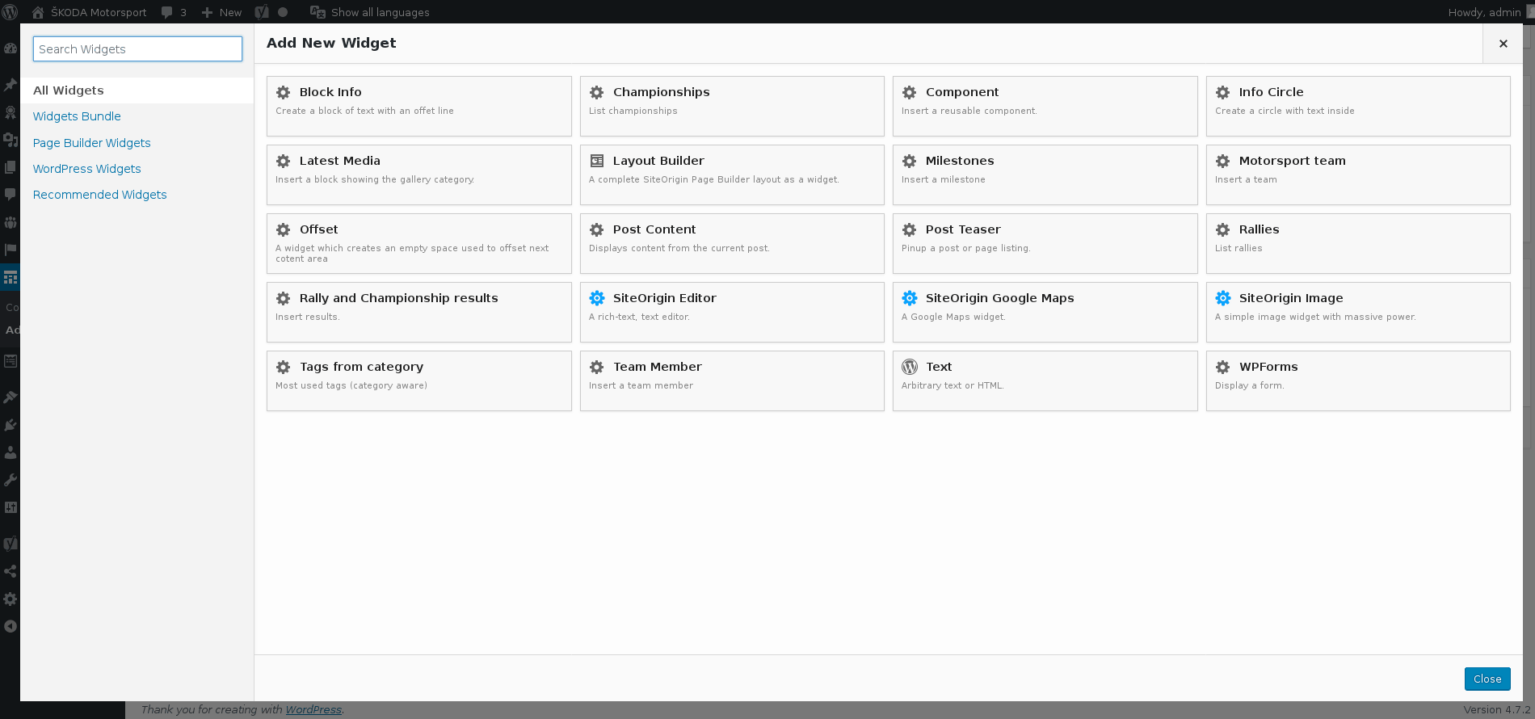
Task: Show Page Builder Widgets category
Action: tap(92, 143)
